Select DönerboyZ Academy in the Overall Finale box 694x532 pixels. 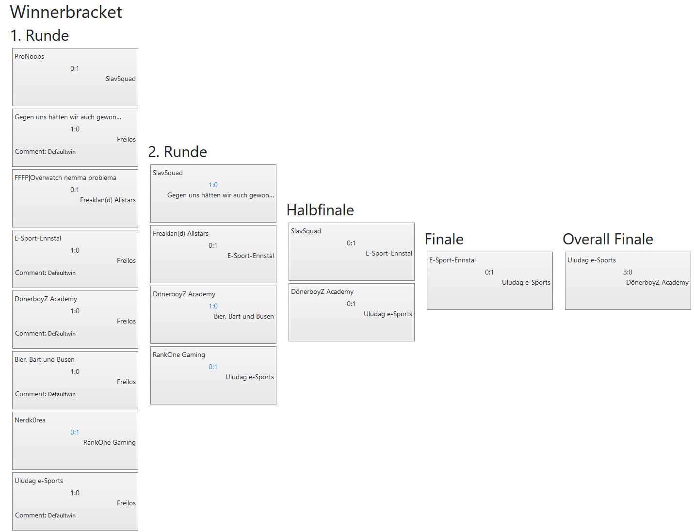click(657, 282)
